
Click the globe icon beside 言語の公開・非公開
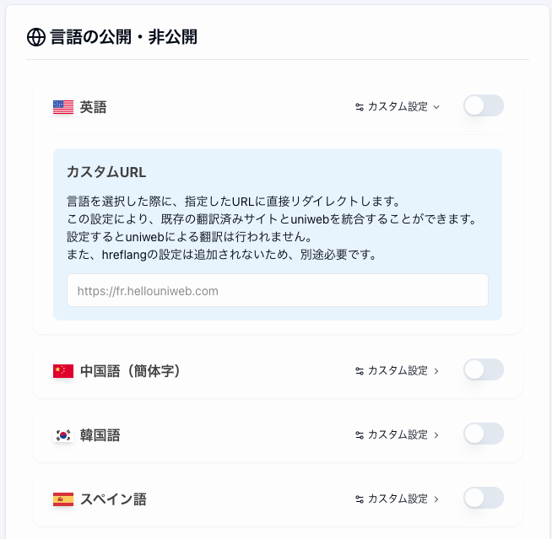coord(36,37)
